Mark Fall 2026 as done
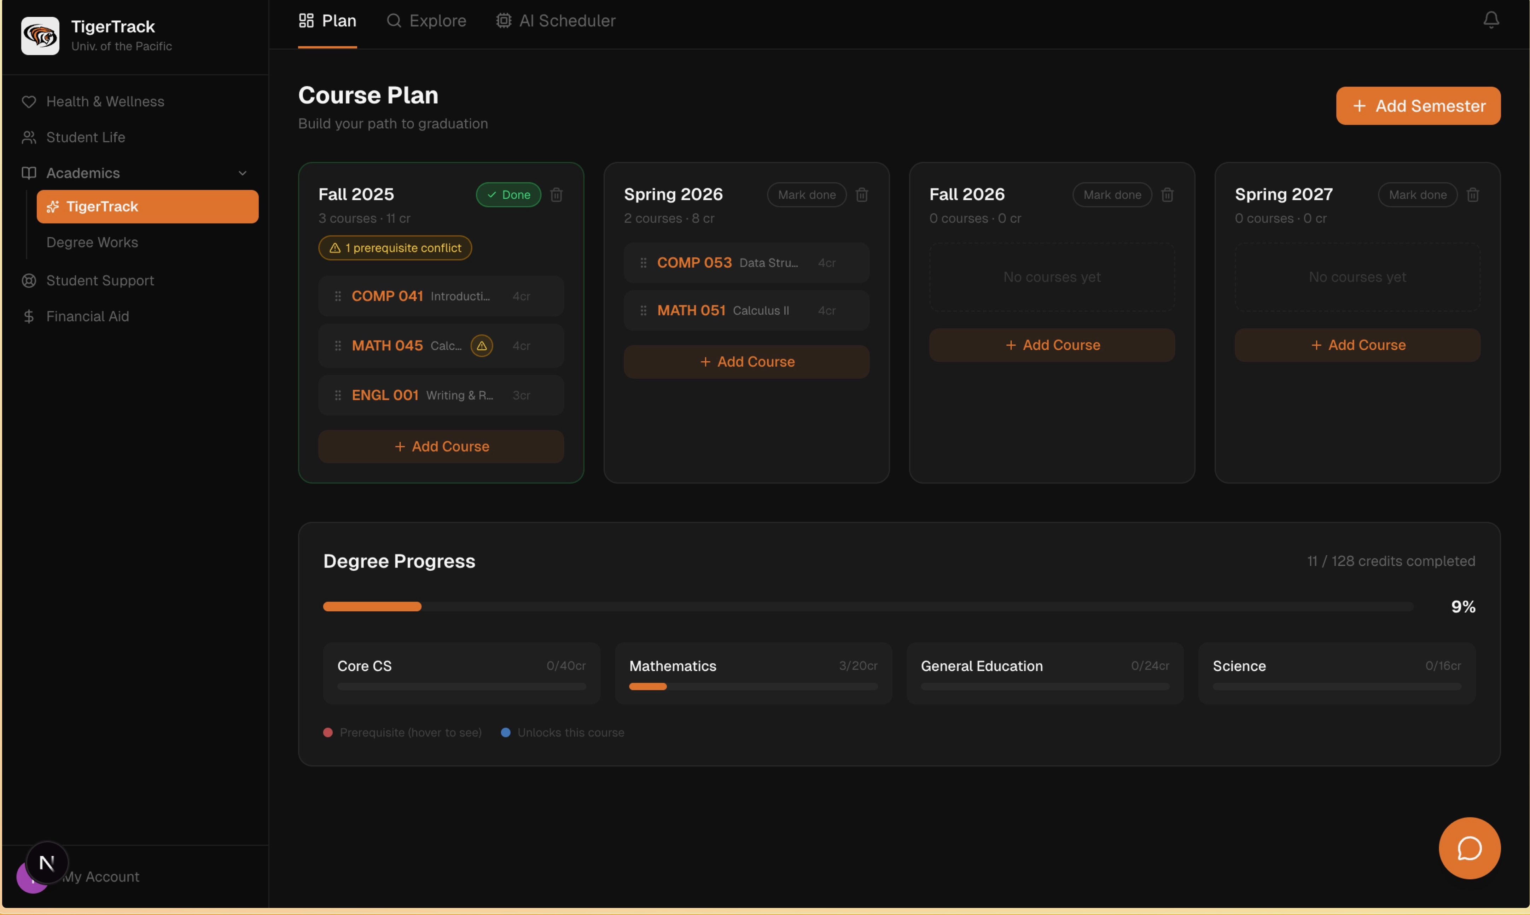The width and height of the screenshot is (1530, 915). (1112, 195)
